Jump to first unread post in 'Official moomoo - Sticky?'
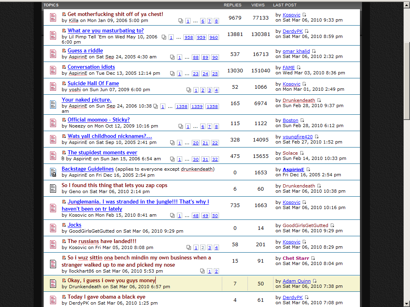 pos(64,120)
